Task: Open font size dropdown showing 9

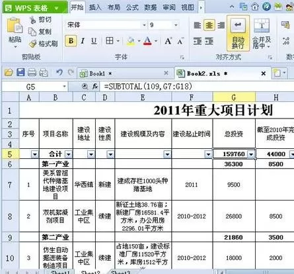Action: point(176,25)
